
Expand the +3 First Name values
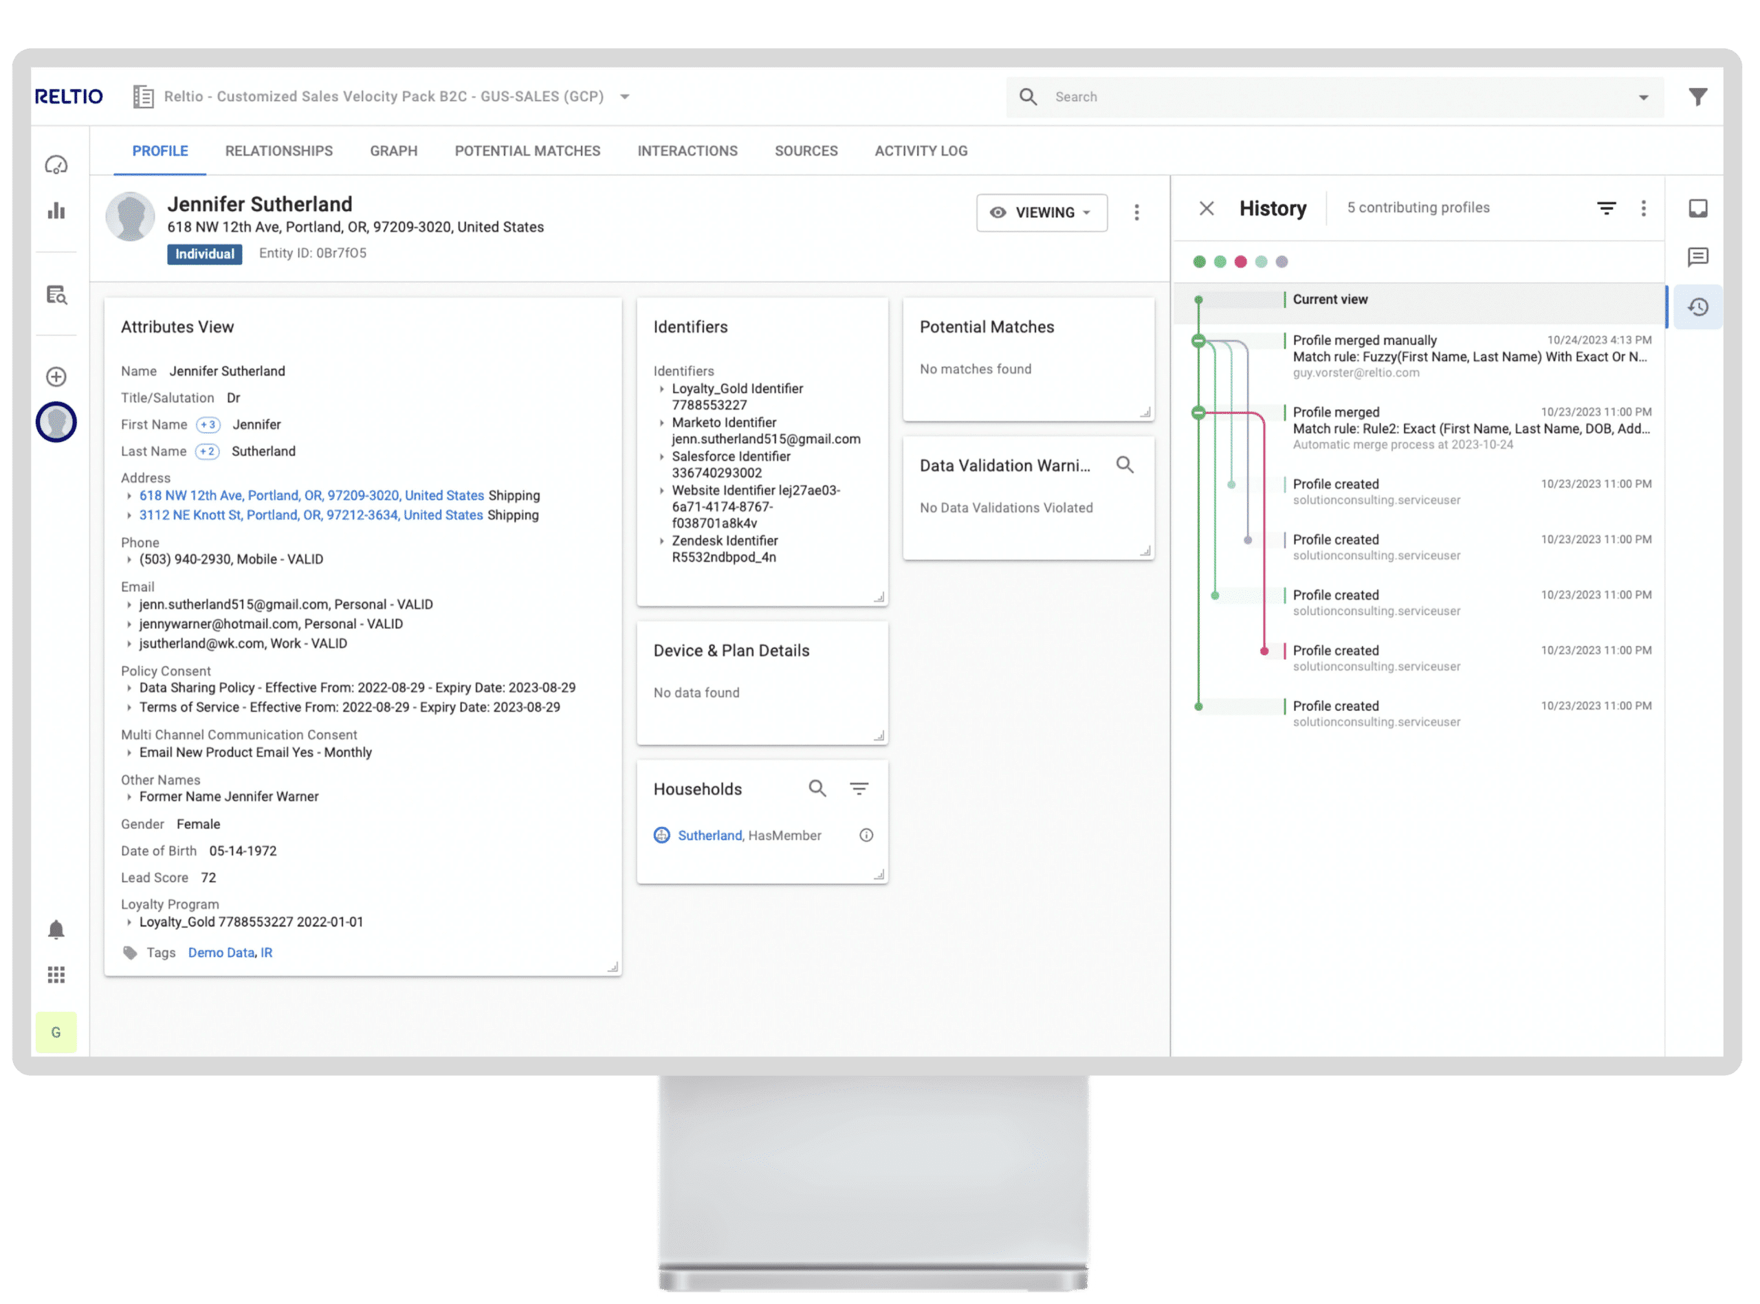(x=208, y=425)
